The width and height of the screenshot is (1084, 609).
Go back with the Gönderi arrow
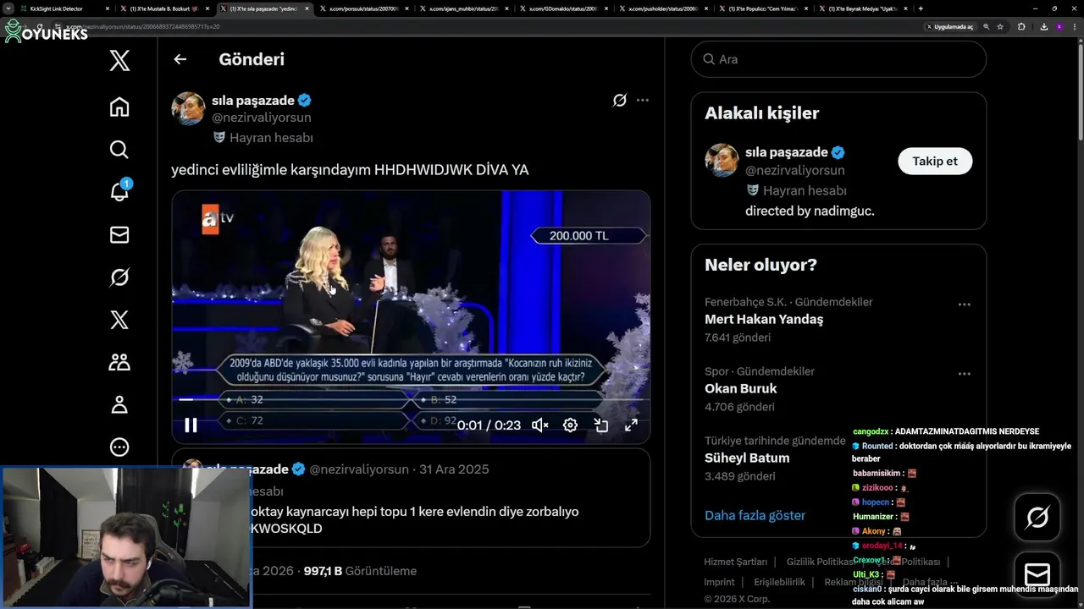[x=180, y=59]
